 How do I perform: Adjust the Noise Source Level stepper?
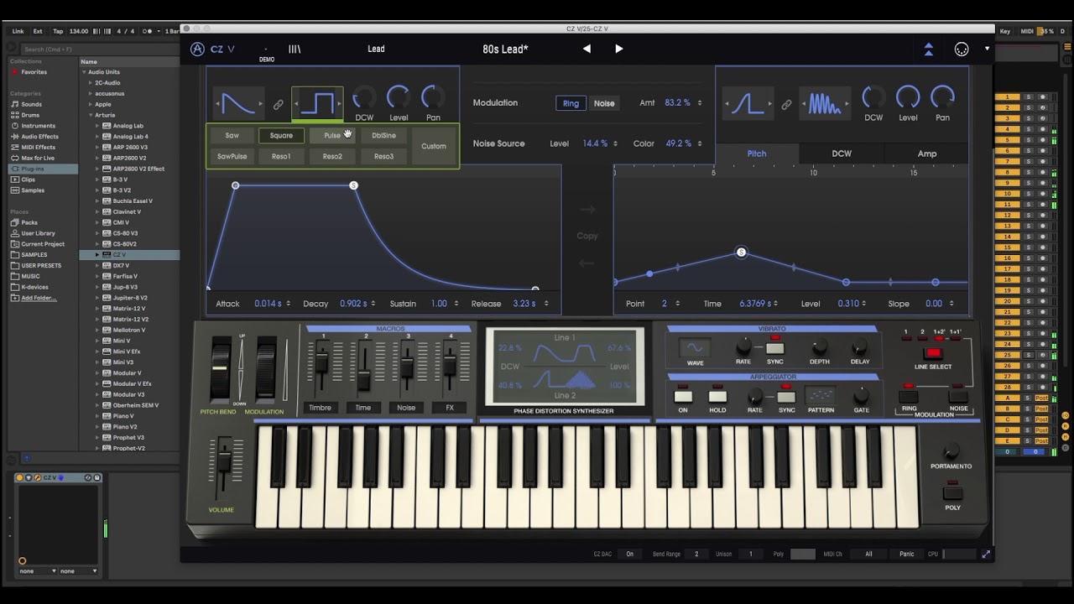click(x=615, y=143)
